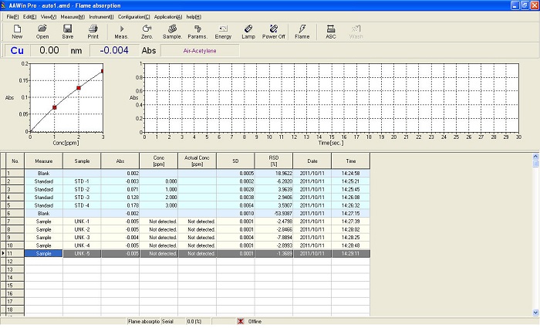Open the Configuration menu
Viewport: 540px width, 328px height.
point(134,16)
